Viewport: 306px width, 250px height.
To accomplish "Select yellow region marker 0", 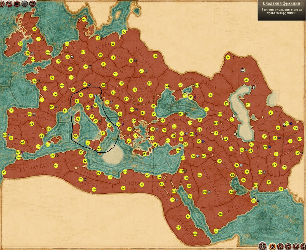I will coord(228,57).
